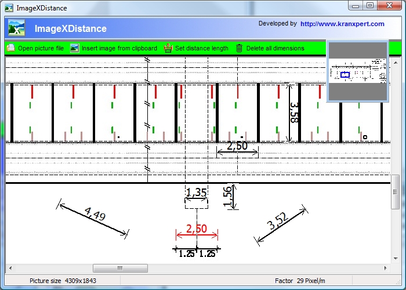Click the ImageXDistance title bar app icon
The image size is (406, 290).
coord(9,8)
